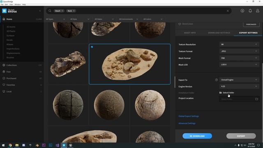263x148 pixels.
Task: Clear the search bar with the X
Action: (x=228, y=11)
